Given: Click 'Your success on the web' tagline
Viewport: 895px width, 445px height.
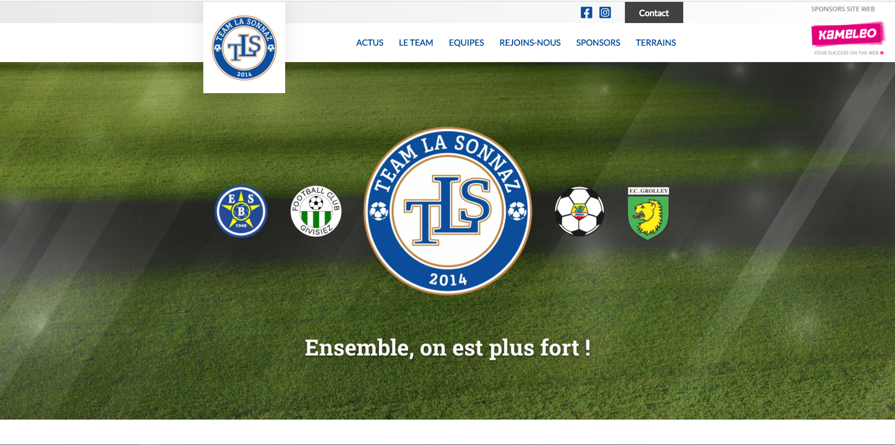Looking at the screenshot, I should tap(846, 53).
